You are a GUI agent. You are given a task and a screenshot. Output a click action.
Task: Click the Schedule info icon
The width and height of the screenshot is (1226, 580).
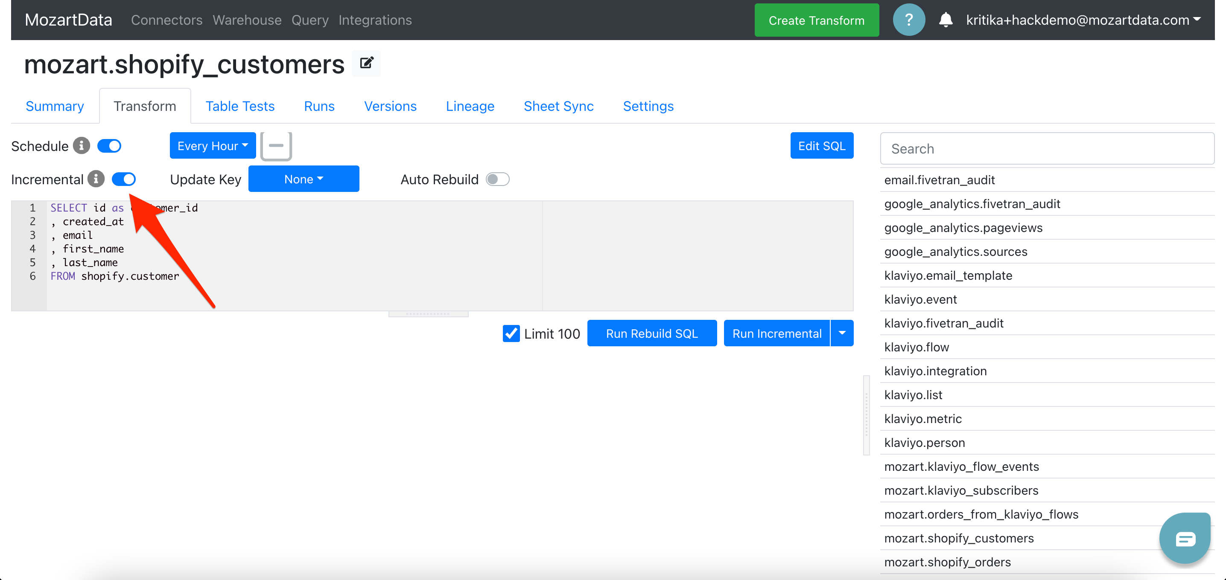[82, 146]
